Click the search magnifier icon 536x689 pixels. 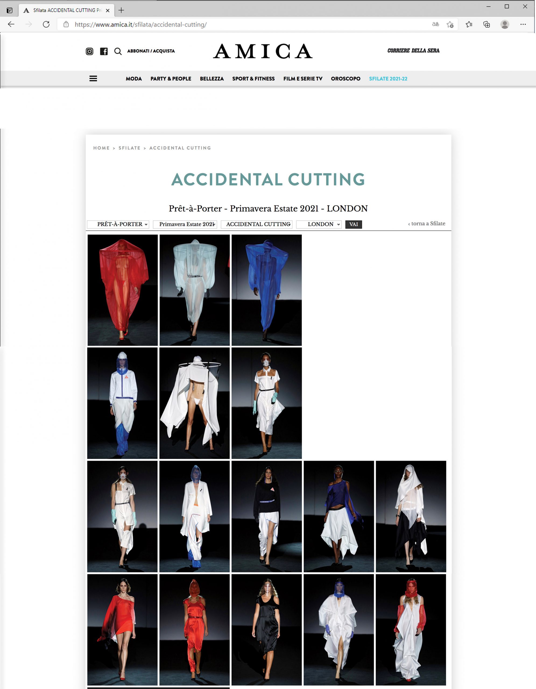tap(118, 51)
